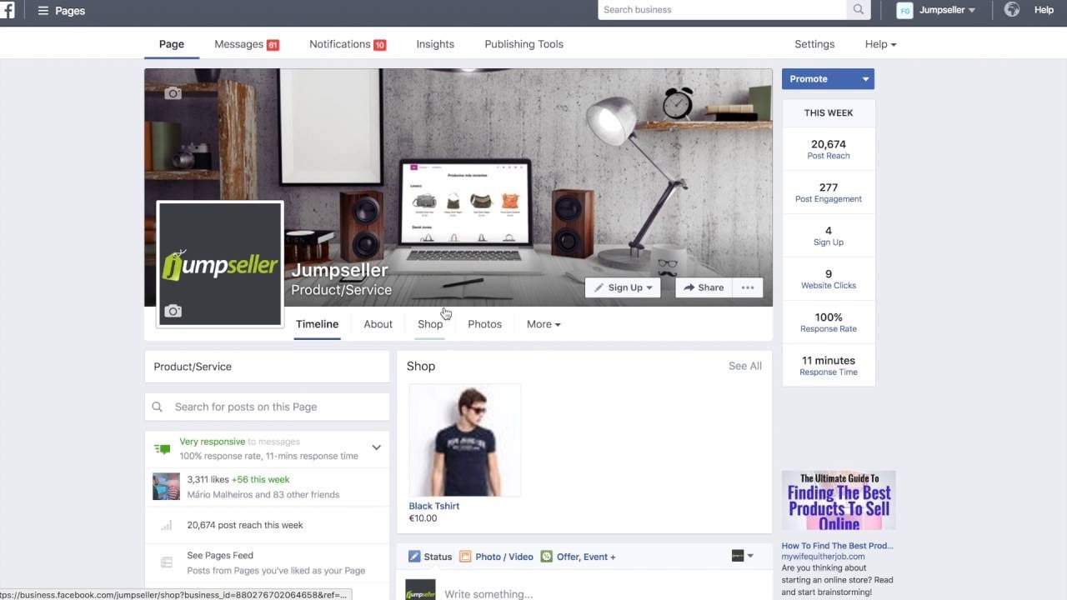The width and height of the screenshot is (1067, 600).
Task: Open the Jumpseller account dropdown
Action: coord(936,10)
